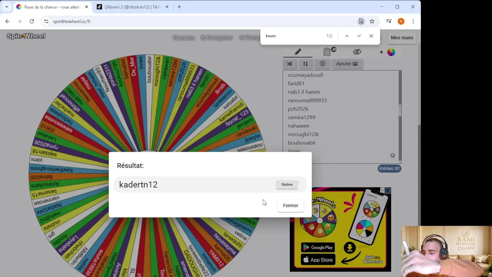Click Retirer next to kadertn12
The image size is (492, 277).
click(287, 185)
